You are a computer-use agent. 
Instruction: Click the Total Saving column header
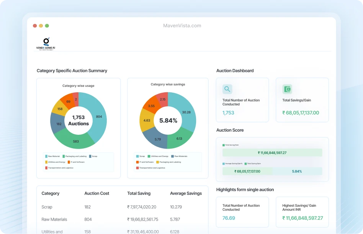(x=139, y=193)
